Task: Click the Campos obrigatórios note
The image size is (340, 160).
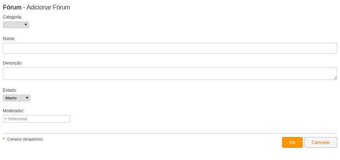Action: point(25,139)
